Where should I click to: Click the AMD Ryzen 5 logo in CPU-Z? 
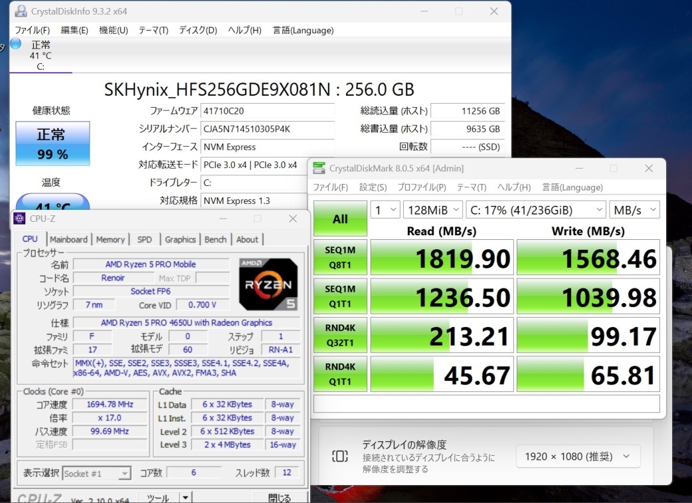pyautogui.click(x=268, y=284)
